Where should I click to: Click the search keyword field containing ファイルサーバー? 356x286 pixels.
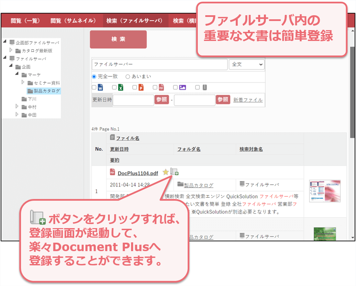coord(160,64)
